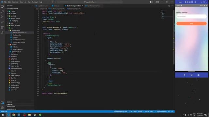Click the screenshot camera icon in Live window

click(185, 2)
